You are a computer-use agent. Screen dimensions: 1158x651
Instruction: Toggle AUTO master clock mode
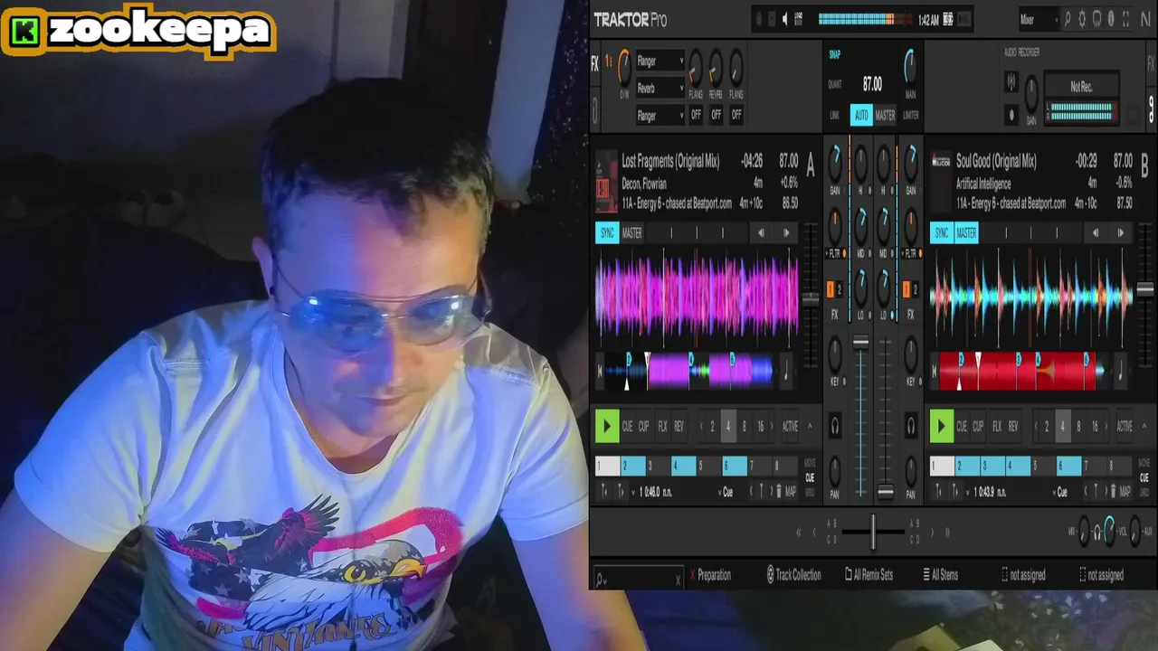coord(861,115)
